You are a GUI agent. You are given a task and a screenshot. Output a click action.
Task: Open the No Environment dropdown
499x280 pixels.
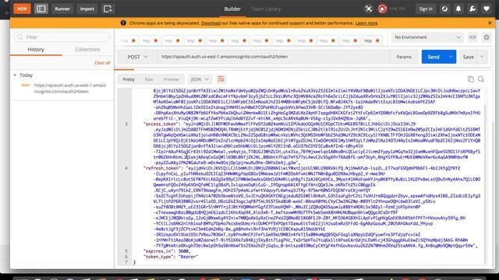click(427, 37)
